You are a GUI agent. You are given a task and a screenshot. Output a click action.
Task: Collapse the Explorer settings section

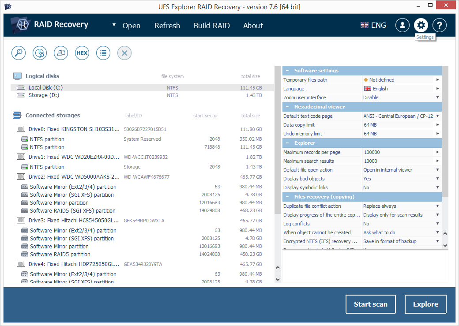(287, 143)
